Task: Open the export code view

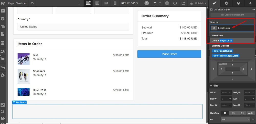Action: click(175, 3)
